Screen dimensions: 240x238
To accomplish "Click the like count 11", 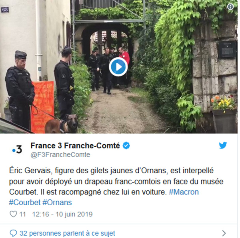I will pyautogui.click(x=22, y=214).
